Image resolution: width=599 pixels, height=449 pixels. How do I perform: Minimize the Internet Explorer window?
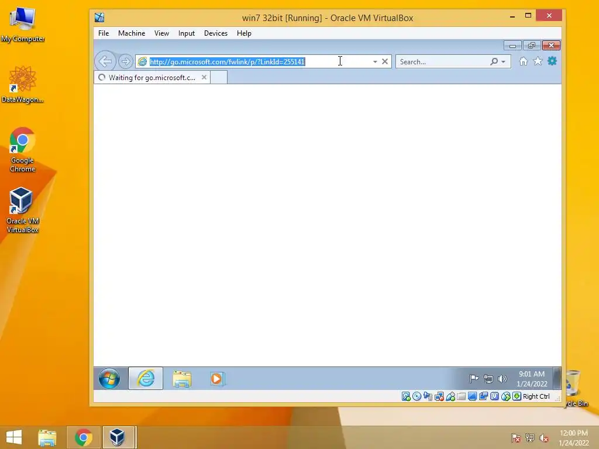click(512, 46)
